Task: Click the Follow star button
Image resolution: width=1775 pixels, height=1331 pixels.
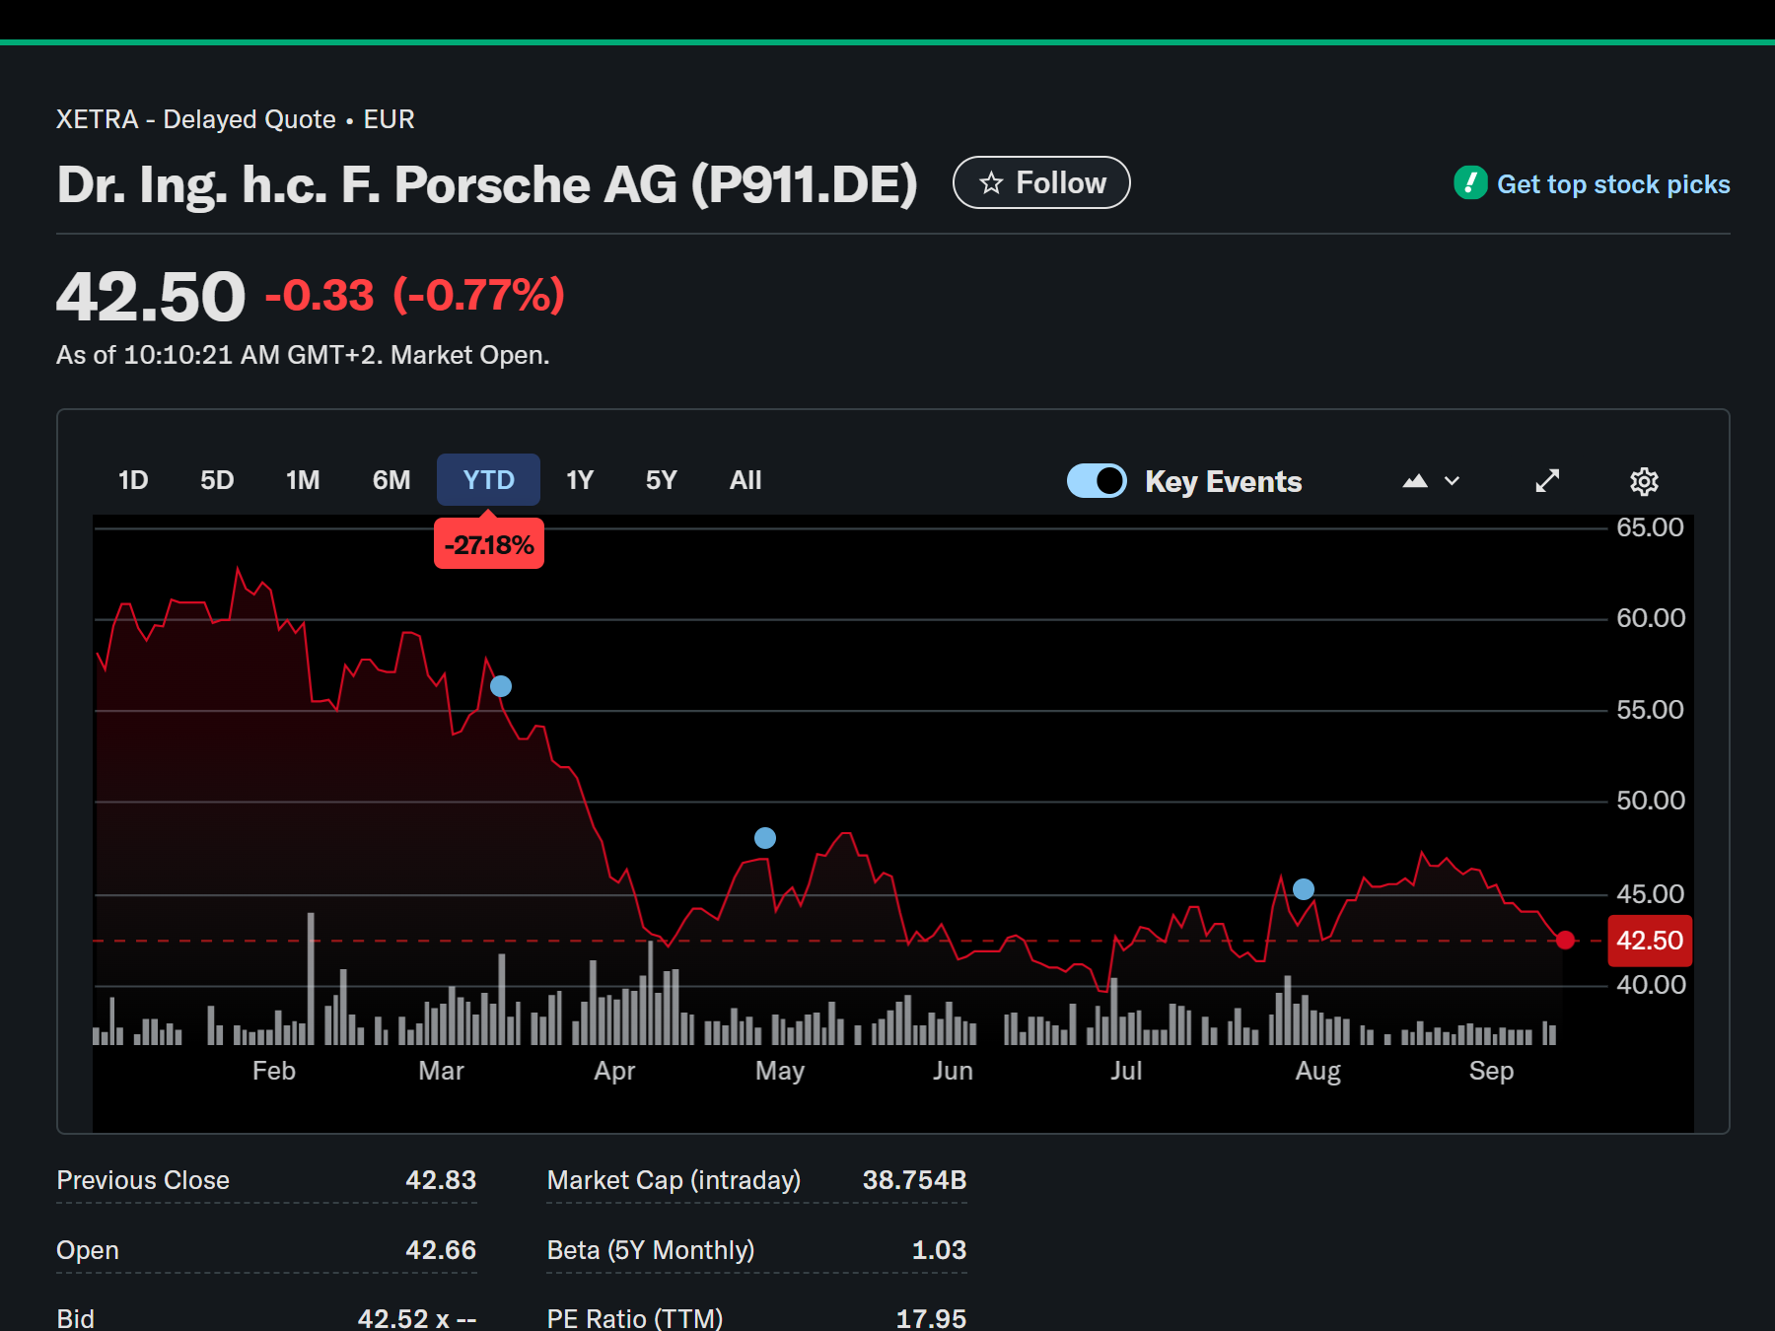Action: pos(1041,183)
